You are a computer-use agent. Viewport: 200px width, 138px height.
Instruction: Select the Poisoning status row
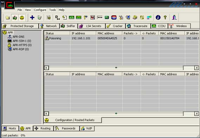coord(122,38)
